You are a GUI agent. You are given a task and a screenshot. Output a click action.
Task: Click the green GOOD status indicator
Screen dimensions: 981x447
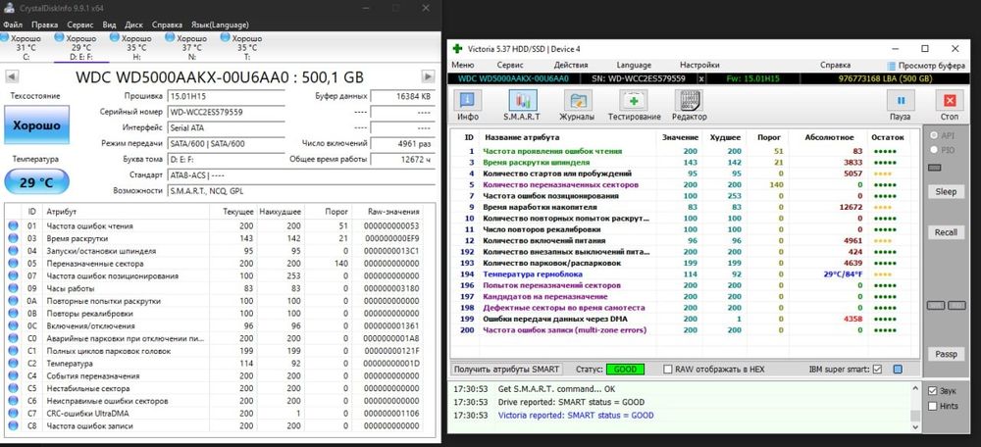click(625, 370)
